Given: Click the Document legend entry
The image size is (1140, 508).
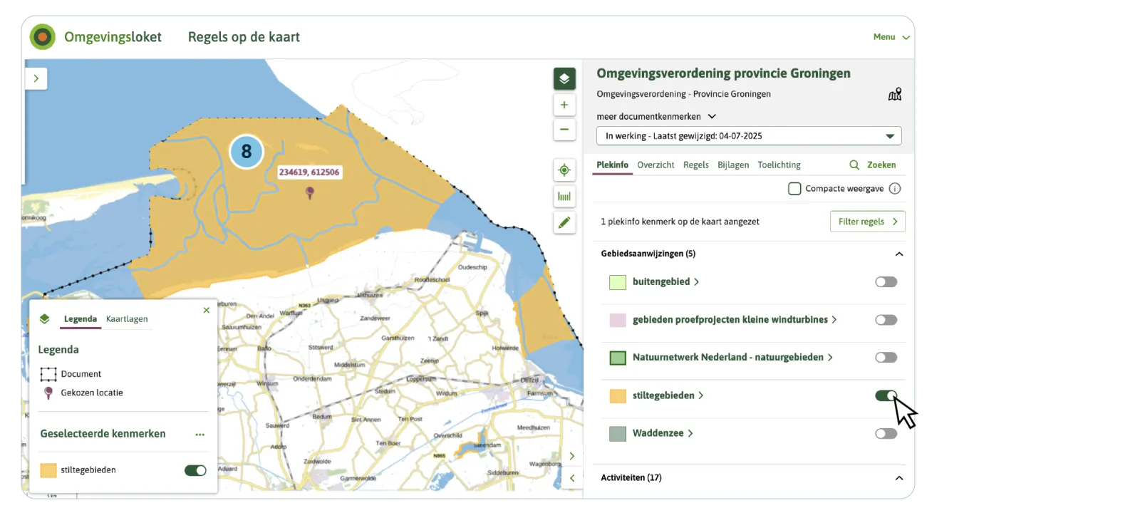Looking at the screenshot, I should pos(71,374).
